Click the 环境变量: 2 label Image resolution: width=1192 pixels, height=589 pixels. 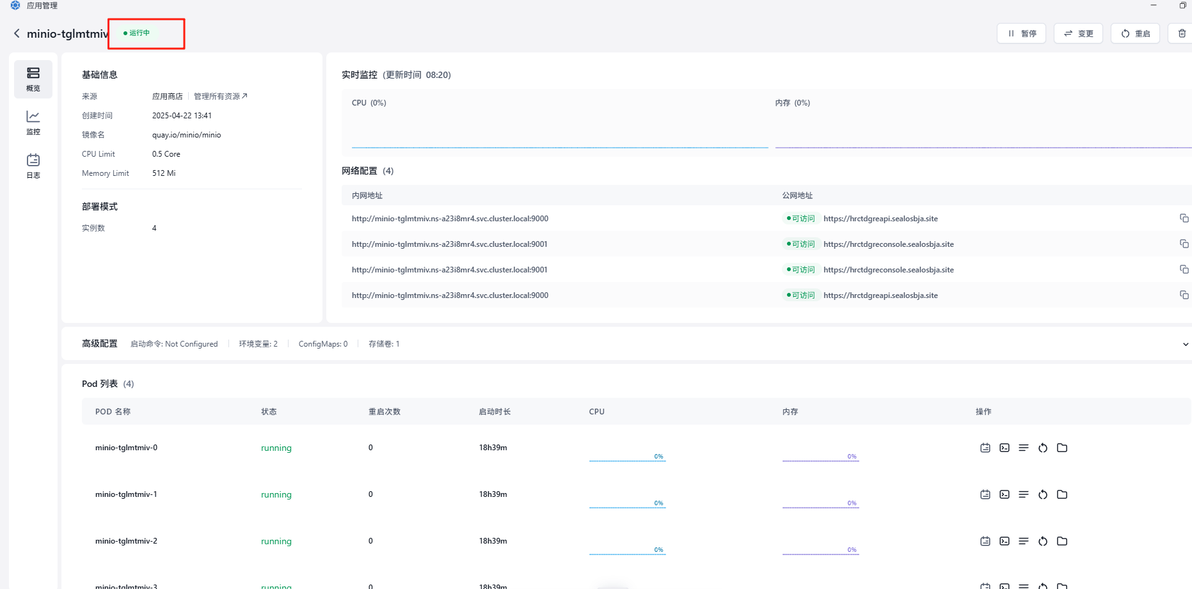tap(258, 344)
